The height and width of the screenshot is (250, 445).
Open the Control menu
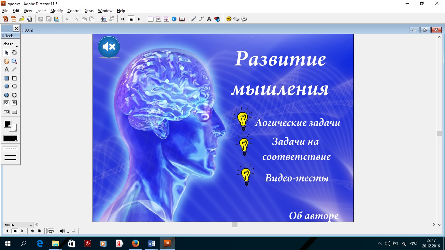[74, 11]
